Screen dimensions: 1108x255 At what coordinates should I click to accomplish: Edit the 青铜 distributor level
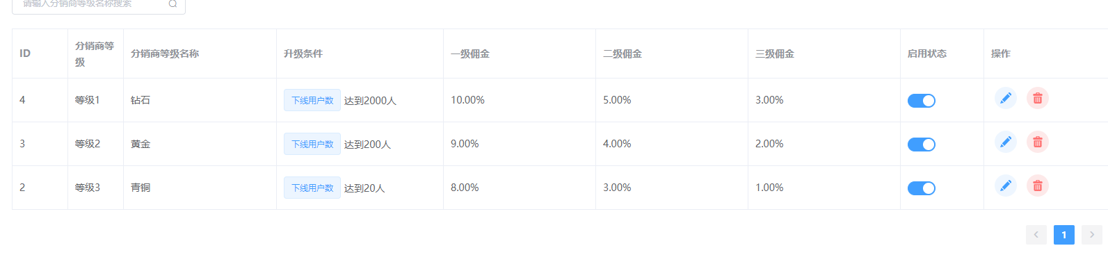click(1006, 186)
